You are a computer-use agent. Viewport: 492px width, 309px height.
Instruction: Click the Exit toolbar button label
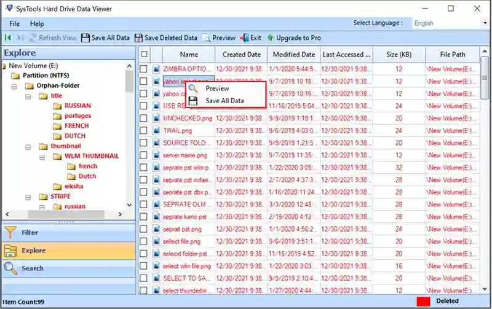click(256, 38)
